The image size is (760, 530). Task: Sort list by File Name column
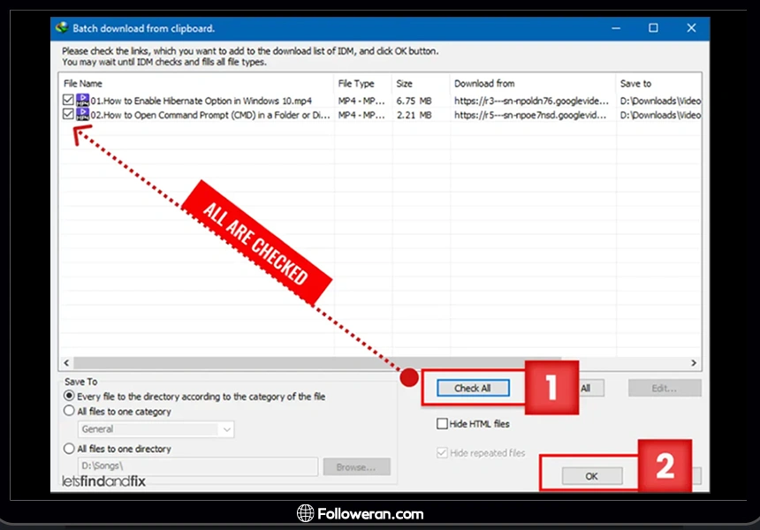pyautogui.click(x=194, y=84)
